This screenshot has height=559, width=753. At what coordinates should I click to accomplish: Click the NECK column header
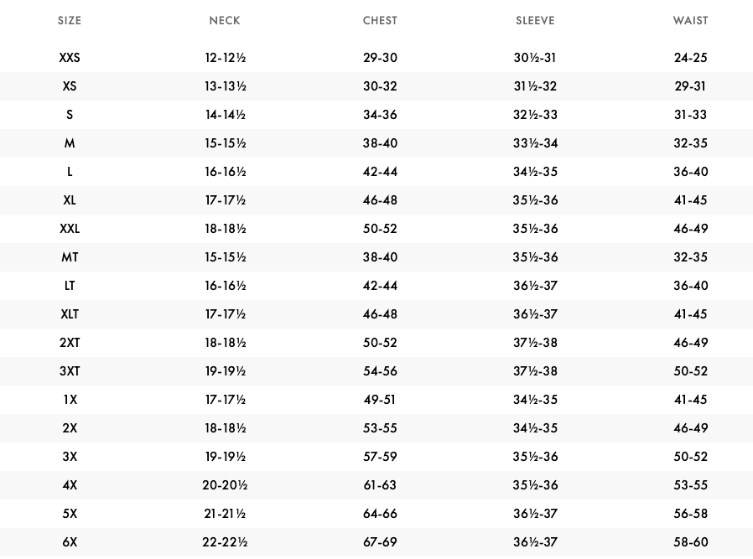(x=225, y=21)
